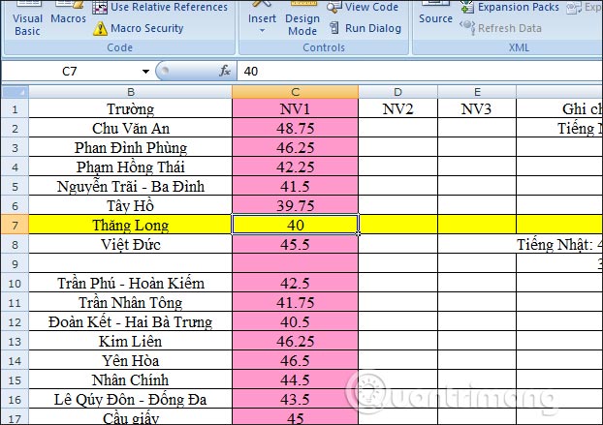
Task: Click value 45.5 in NV1 column
Action: point(296,244)
